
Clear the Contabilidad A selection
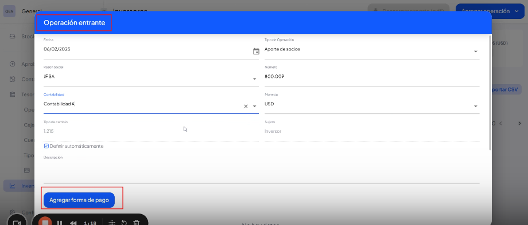coord(246,106)
